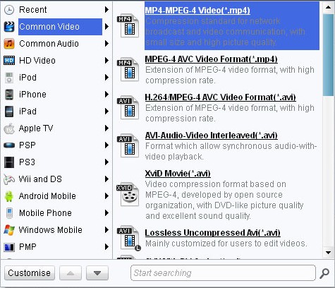Click 'Format which allow synchronous audio-with-video playback' description
Viewport: 335px width, 288px height.
[231, 151]
